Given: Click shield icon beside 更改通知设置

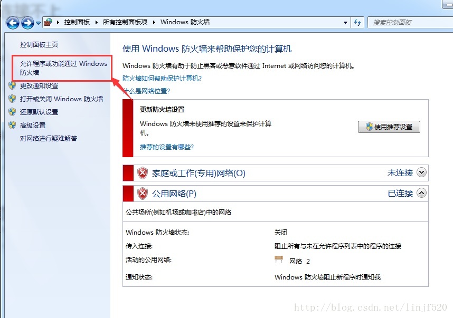Looking at the screenshot, I should click(12, 86).
